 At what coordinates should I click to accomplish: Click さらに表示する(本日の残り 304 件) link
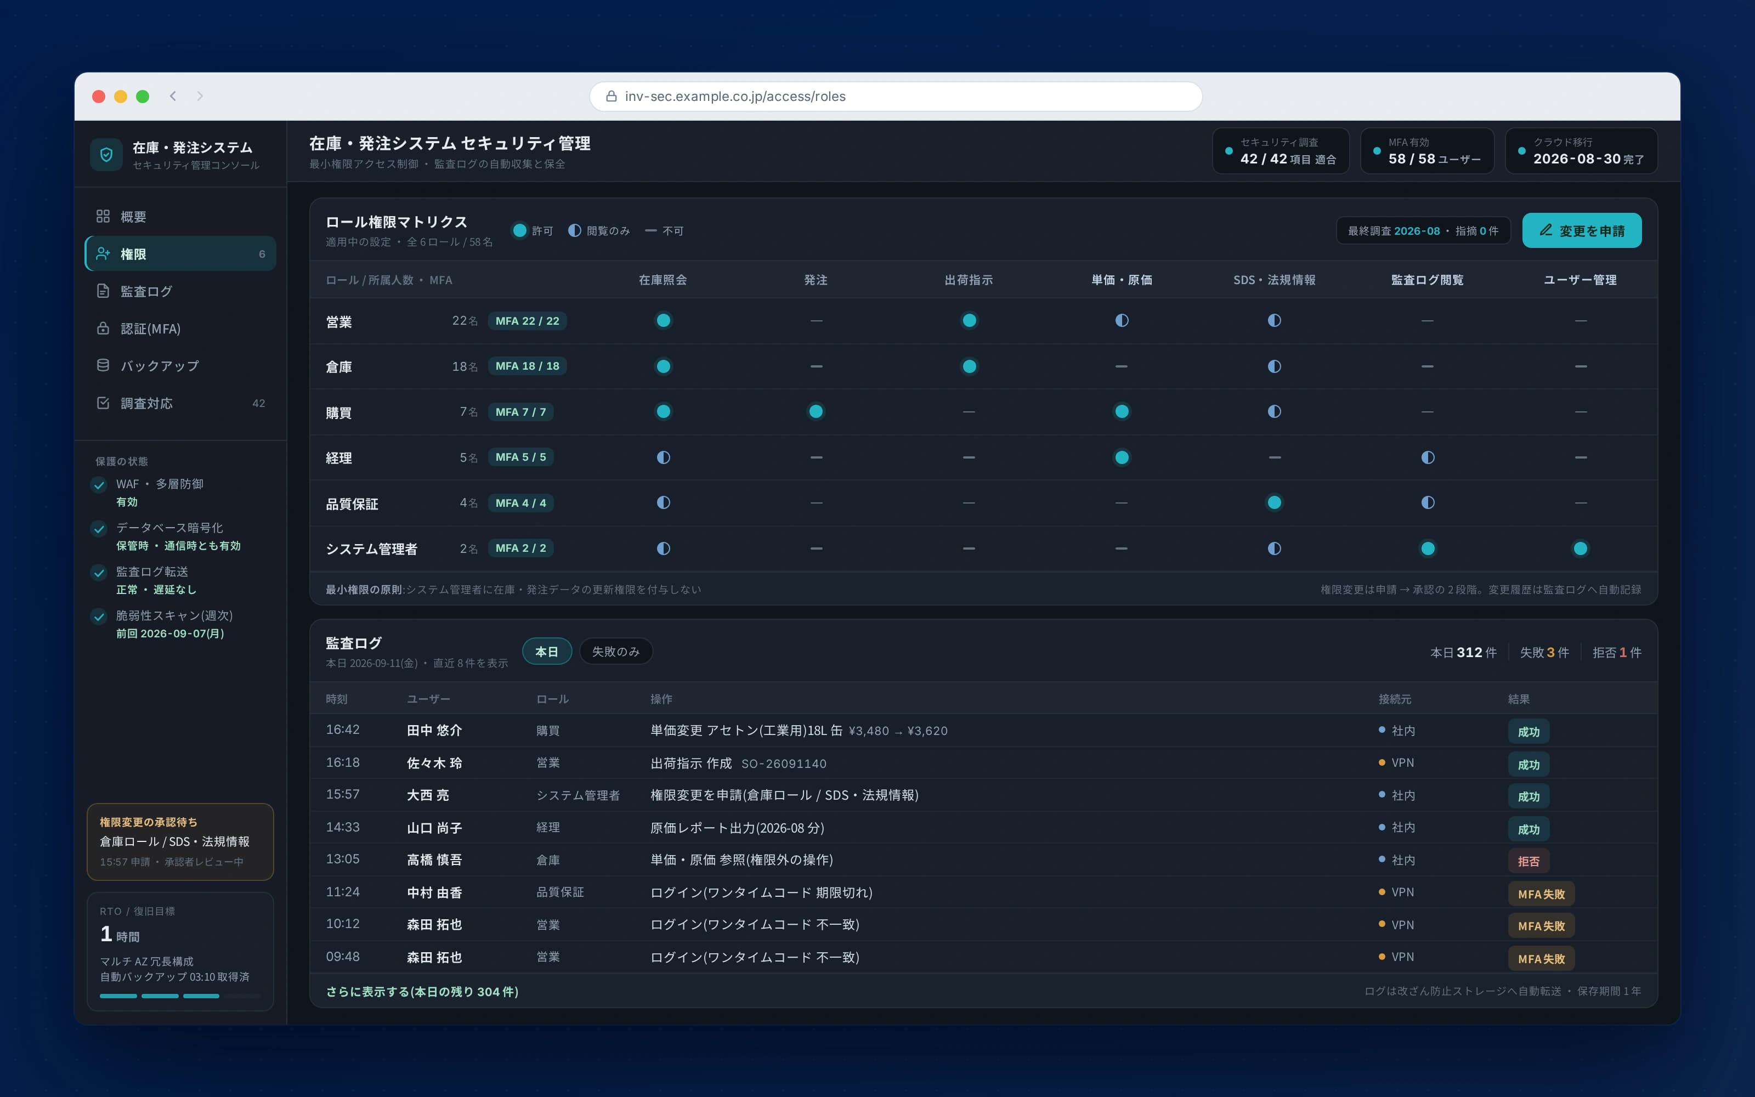tap(422, 991)
